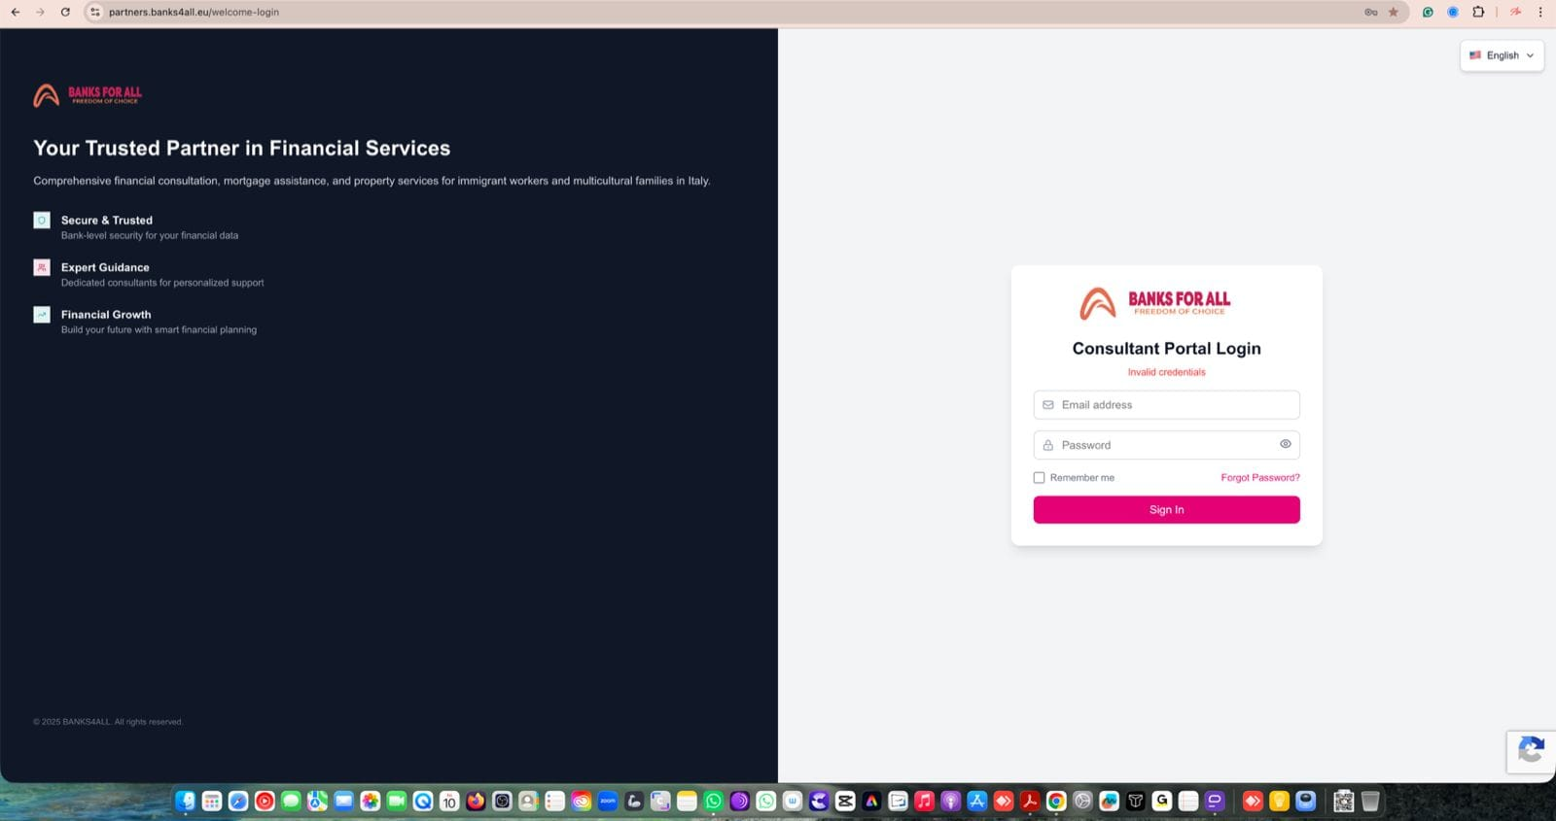This screenshot has width=1556, height=821.
Task: Focus the Email address field
Action: (1166, 405)
